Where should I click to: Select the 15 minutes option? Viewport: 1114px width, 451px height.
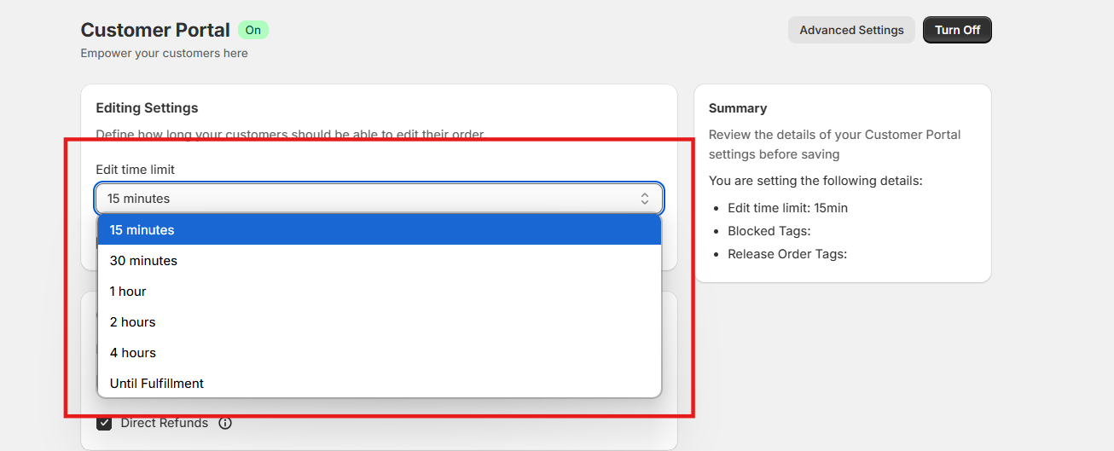coord(380,230)
